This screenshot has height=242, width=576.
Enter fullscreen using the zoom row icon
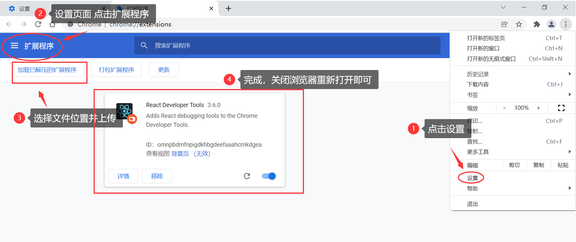[x=561, y=108]
